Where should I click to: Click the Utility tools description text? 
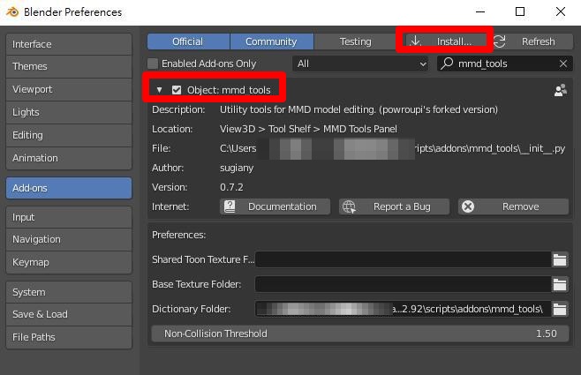[358, 110]
